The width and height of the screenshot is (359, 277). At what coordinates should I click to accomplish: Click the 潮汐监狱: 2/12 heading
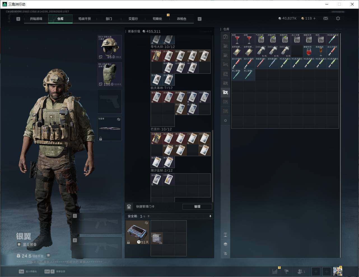pos(162,171)
